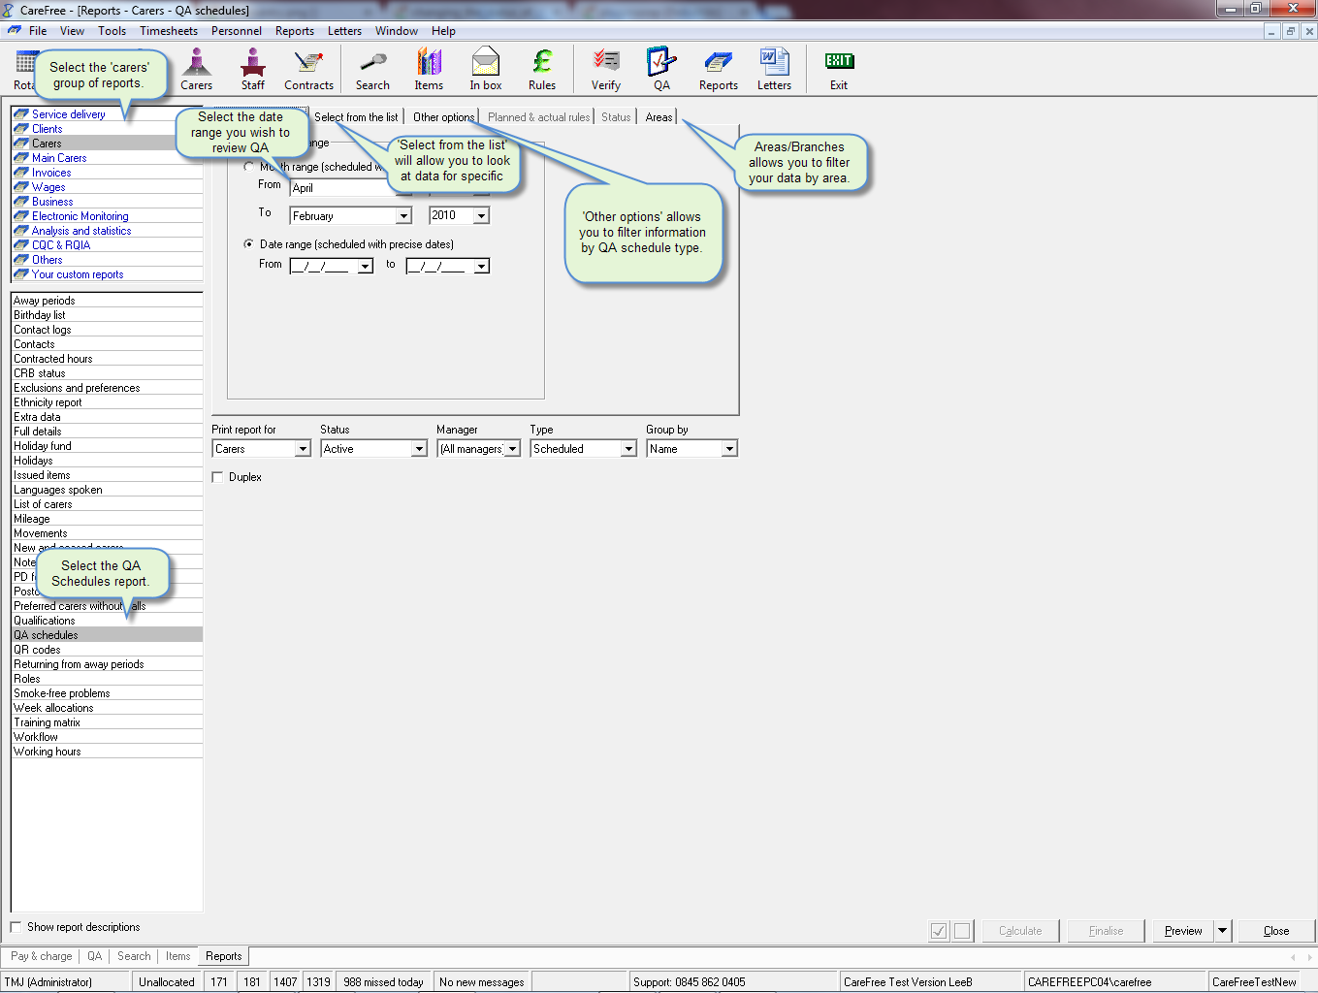Image resolution: width=1318 pixels, height=993 pixels.
Task: Open the Search magnifier tool
Action: [372, 69]
